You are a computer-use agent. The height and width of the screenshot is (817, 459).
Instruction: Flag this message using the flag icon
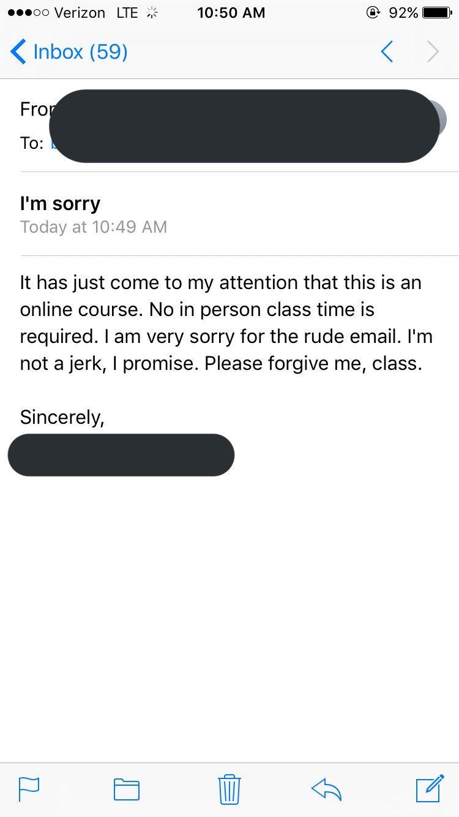(29, 789)
